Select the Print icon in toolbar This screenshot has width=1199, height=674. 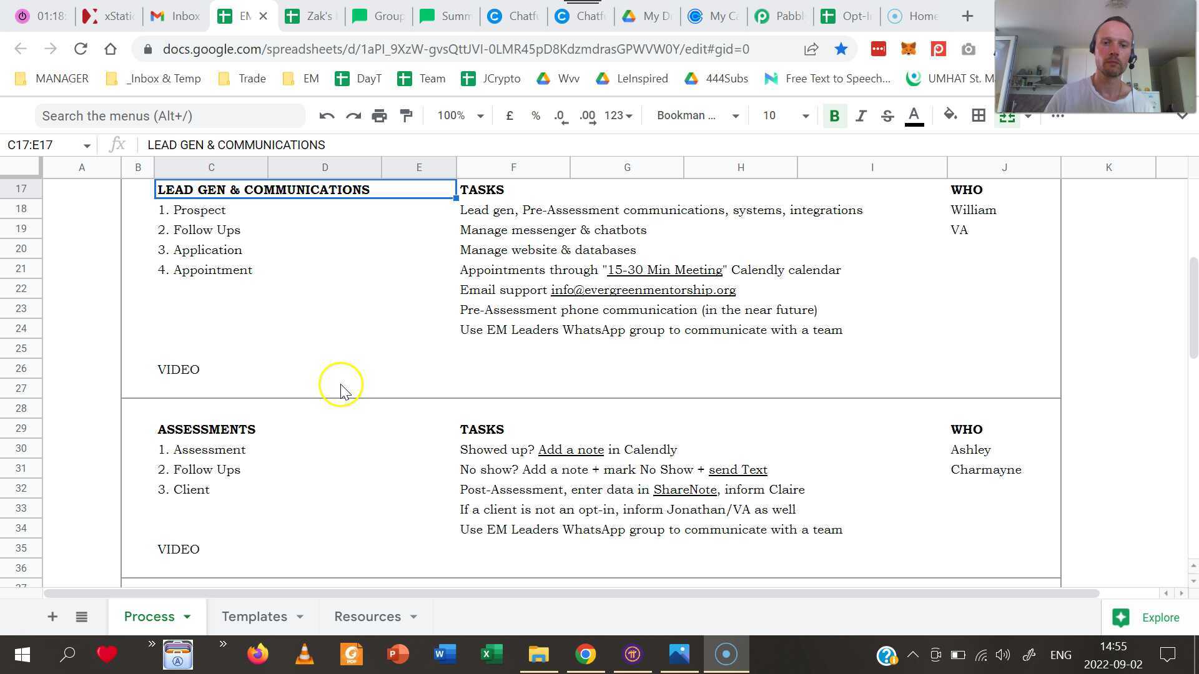(x=379, y=115)
